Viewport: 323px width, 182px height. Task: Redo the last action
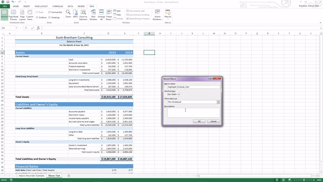[20, 2]
